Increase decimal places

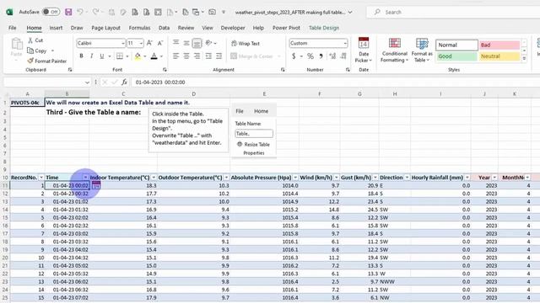332,56
